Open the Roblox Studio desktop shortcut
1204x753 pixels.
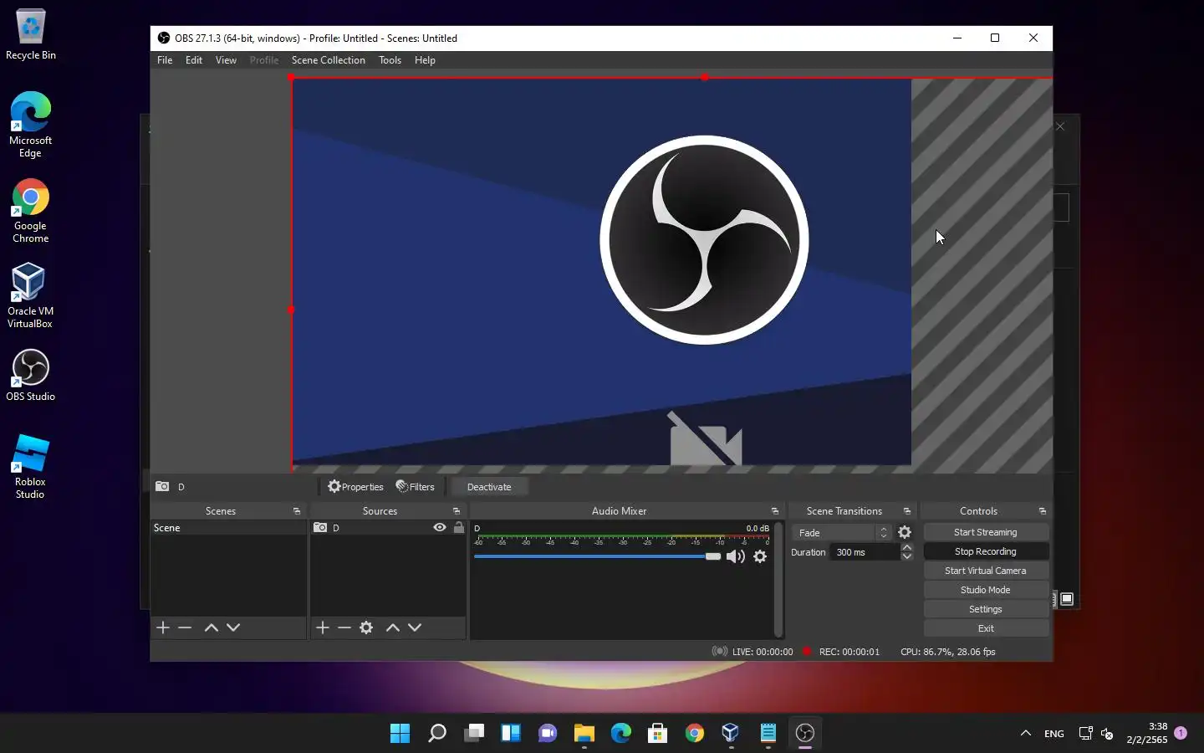[x=30, y=467]
